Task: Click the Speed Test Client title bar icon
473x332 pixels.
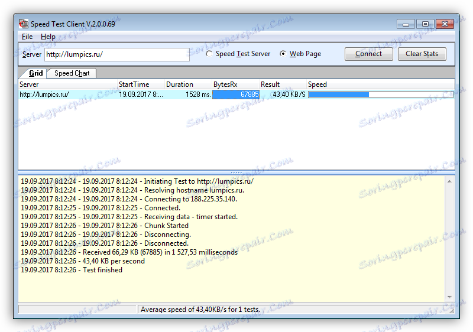Action: 24,24
